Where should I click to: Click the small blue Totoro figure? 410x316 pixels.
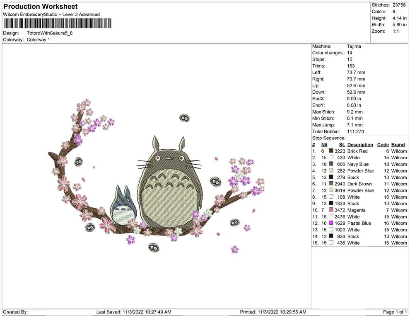[123, 205]
